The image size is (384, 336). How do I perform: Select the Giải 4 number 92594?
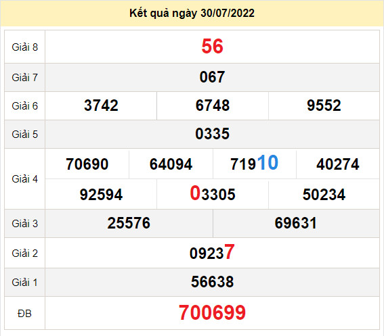(101, 195)
